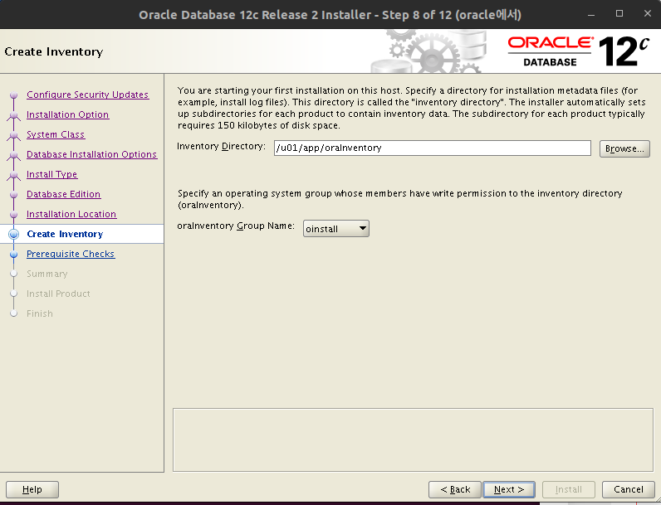Click the Database Edition step bullet icon
The image size is (661, 505).
point(14,194)
